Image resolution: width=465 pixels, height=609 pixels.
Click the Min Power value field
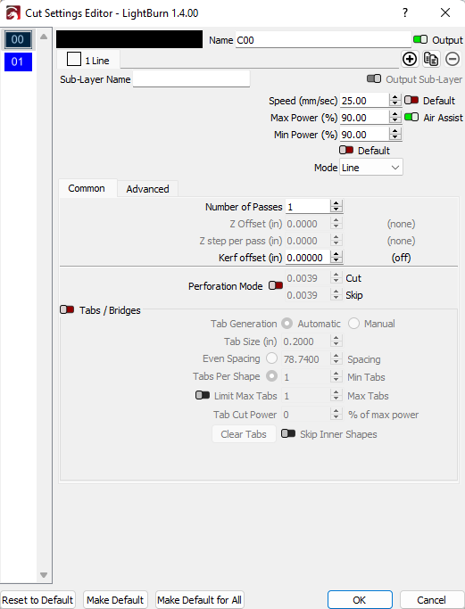click(364, 135)
